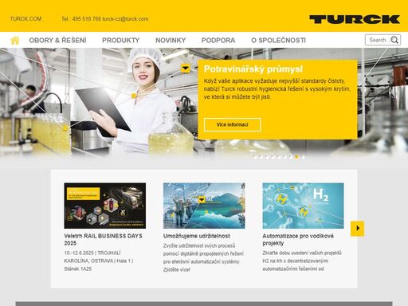Click the turck-cz@turck.com email address

click(x=125, y=19)
